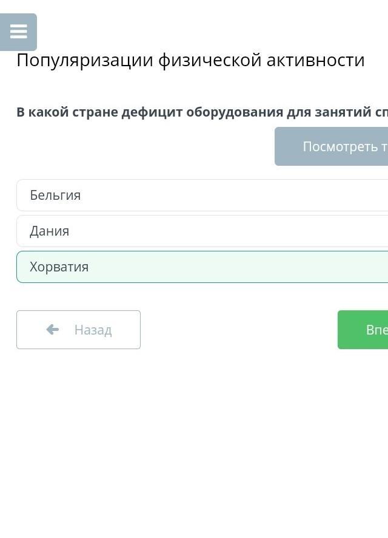
Task: Click the word Хорватия in the green answer
Action: point(59,267)
